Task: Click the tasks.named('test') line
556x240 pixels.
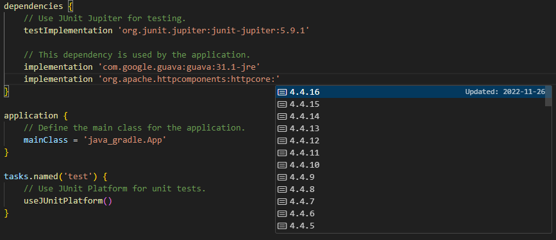Action: pyautogui.click(x=55, y=176)
